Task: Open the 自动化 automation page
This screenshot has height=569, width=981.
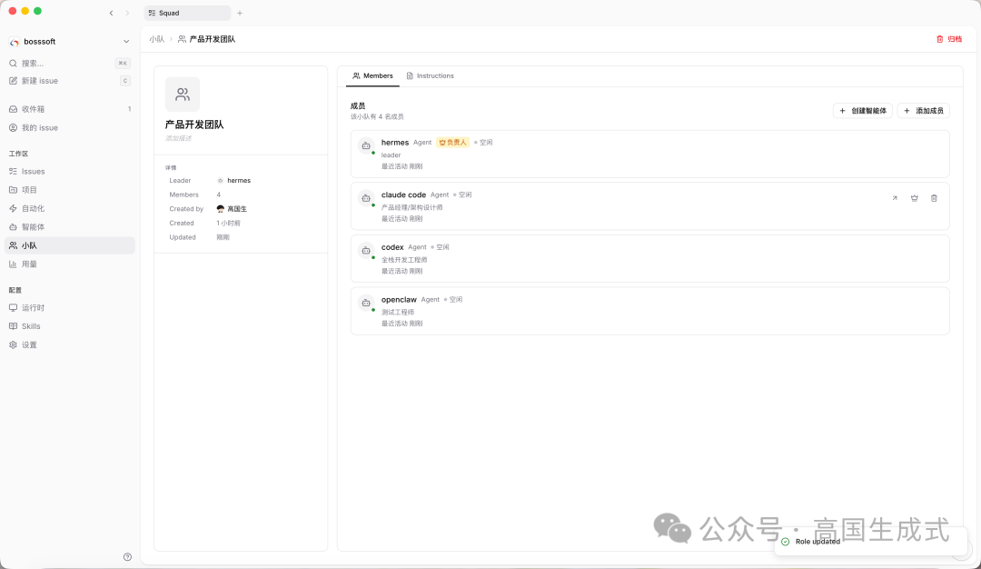Action: 69,208
